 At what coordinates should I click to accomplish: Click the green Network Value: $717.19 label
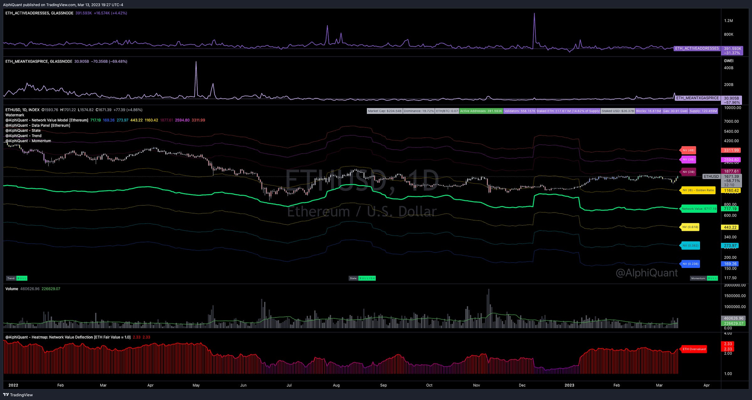699,209
